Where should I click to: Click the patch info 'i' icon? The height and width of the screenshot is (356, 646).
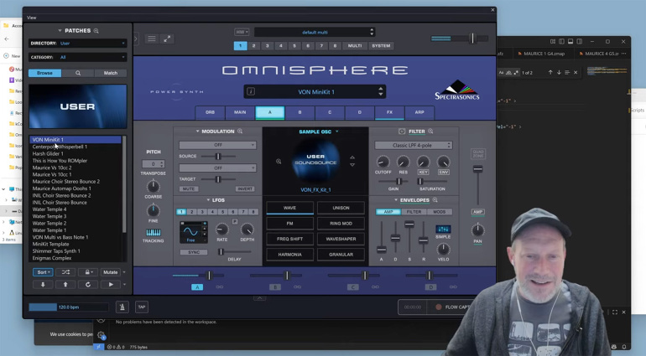click(251, 91)
